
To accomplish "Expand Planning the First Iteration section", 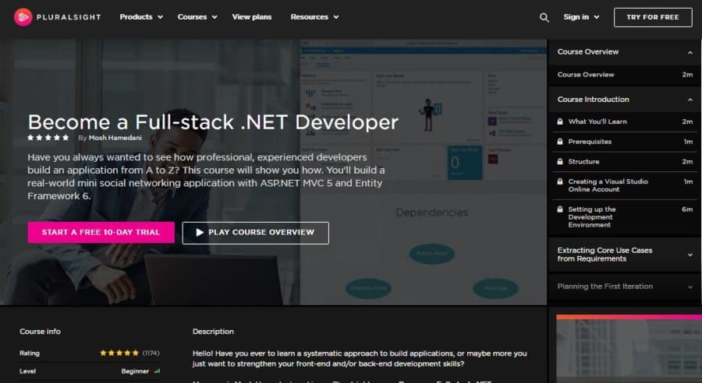I will click(625, 286).
